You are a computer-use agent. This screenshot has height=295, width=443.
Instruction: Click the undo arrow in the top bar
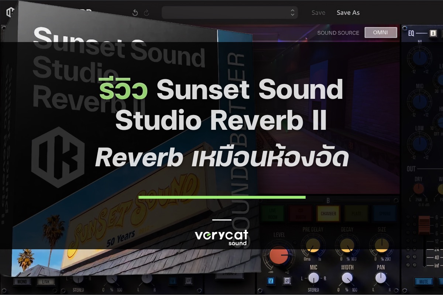pos(135,13)
